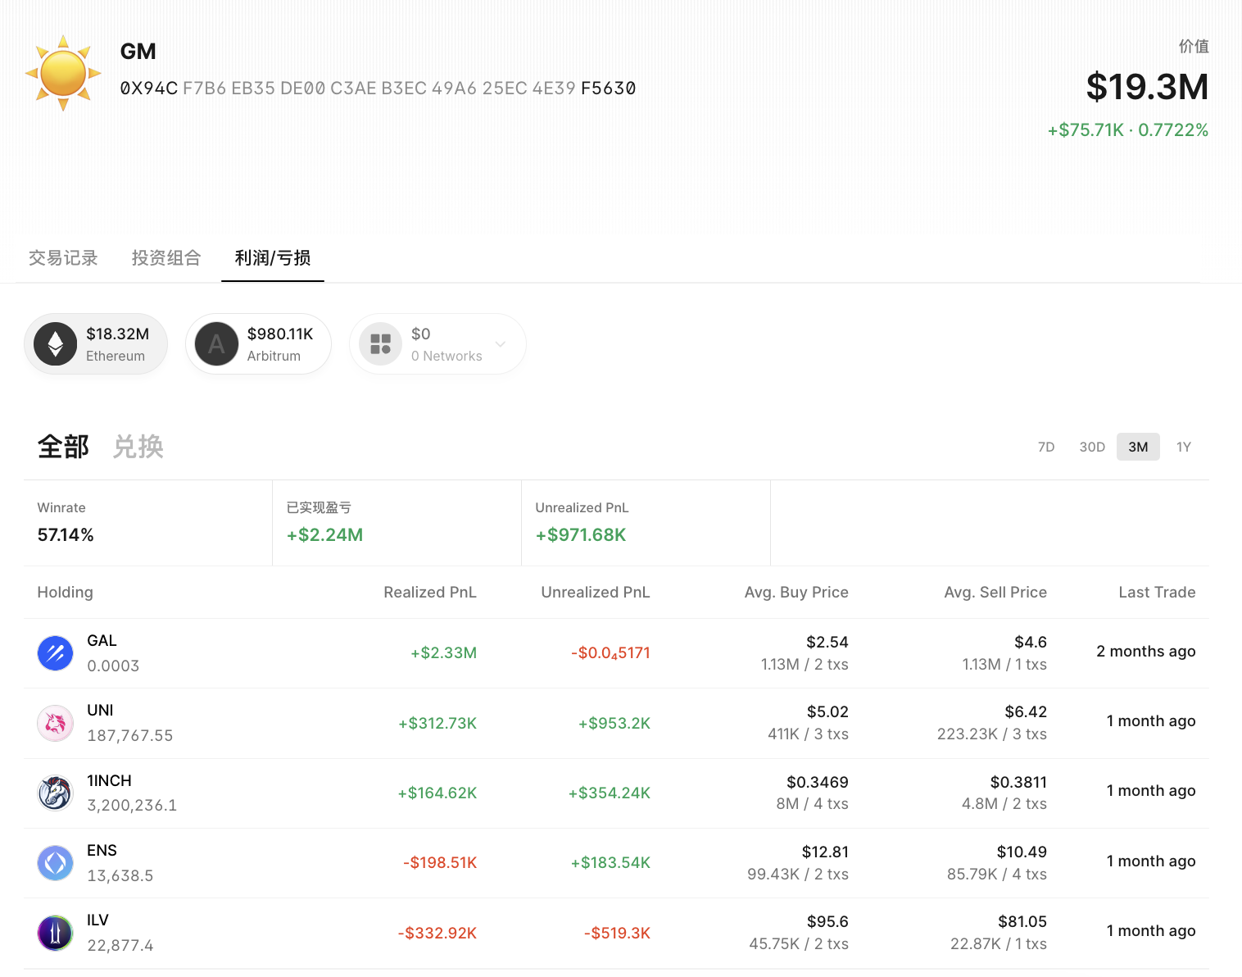Select the 兑换 view tab

point(138,447)
